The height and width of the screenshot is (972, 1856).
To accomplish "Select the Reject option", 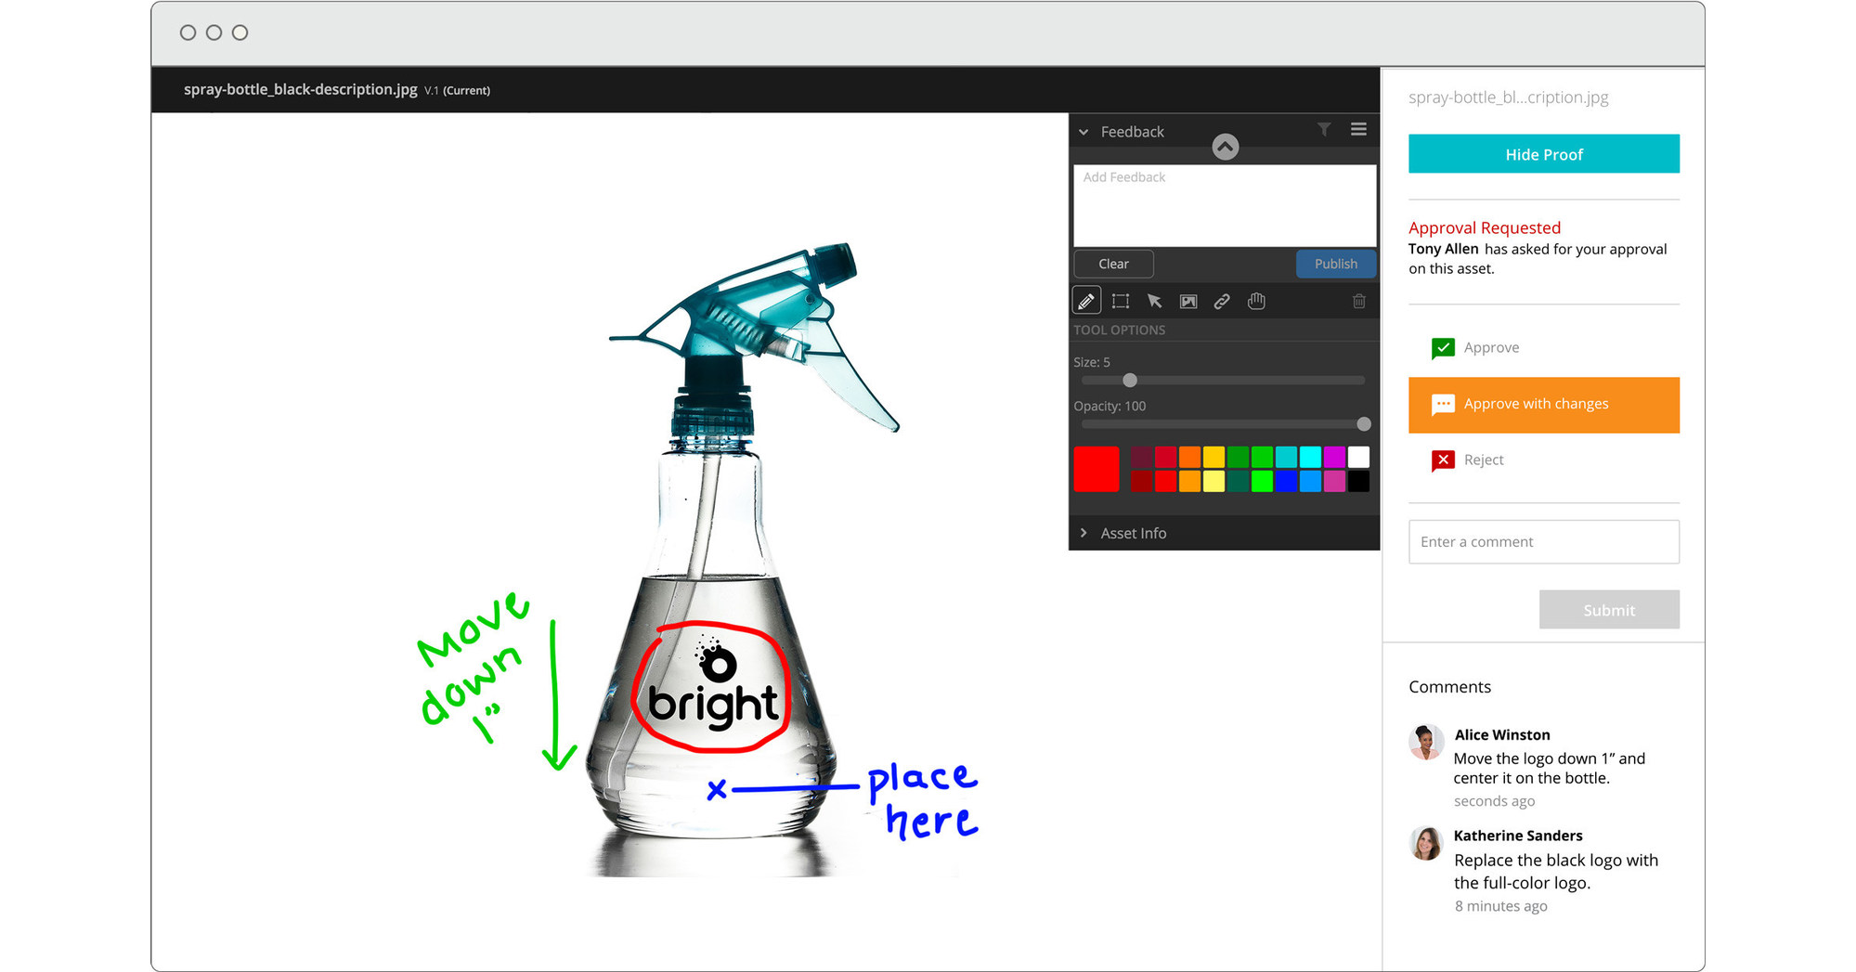I will pyautogui.click(x=1483, y=460).
